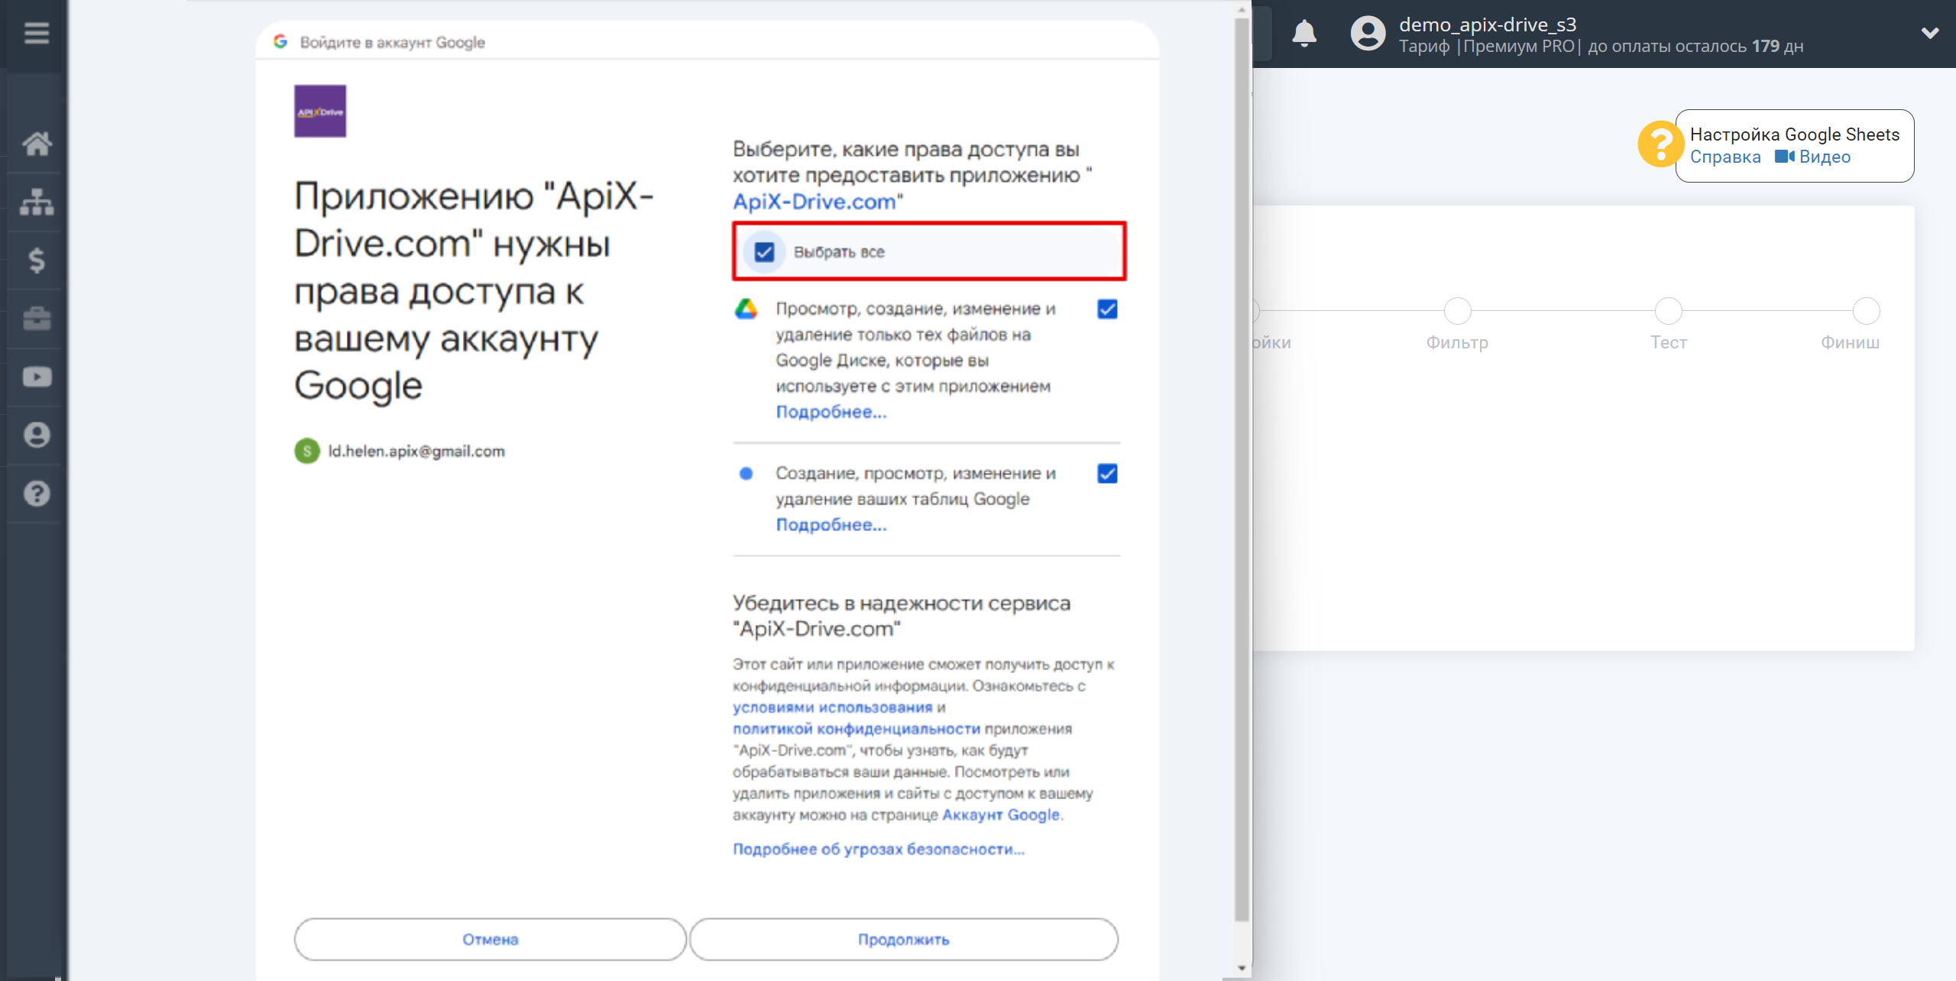This screenshot has width=1956, height=981.
Task: Select the 'Тест' step circle
Action: [1668, 311]
